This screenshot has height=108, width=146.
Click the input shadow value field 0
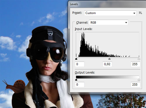(x=80, y=64)
